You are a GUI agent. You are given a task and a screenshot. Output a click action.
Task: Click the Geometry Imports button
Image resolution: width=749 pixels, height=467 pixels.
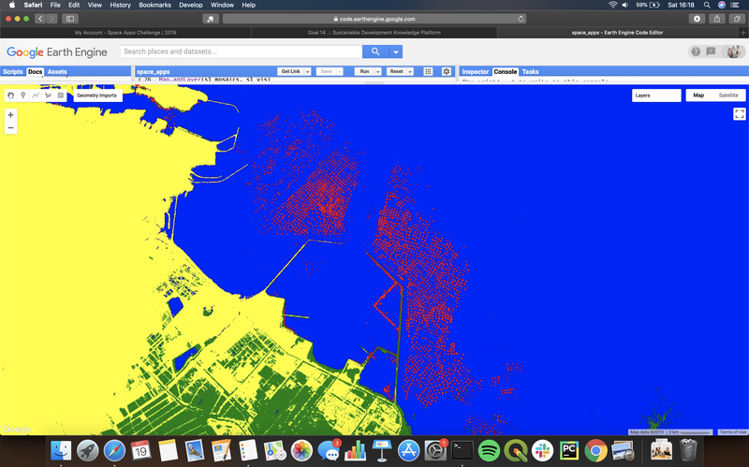pos(96,95)
